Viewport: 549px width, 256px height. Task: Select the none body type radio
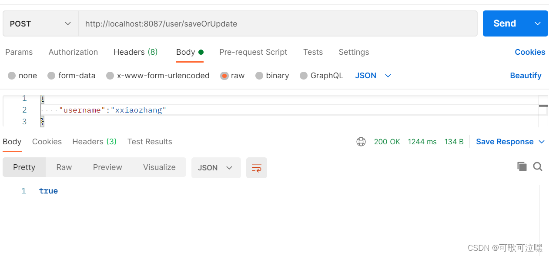click(12, 76)
